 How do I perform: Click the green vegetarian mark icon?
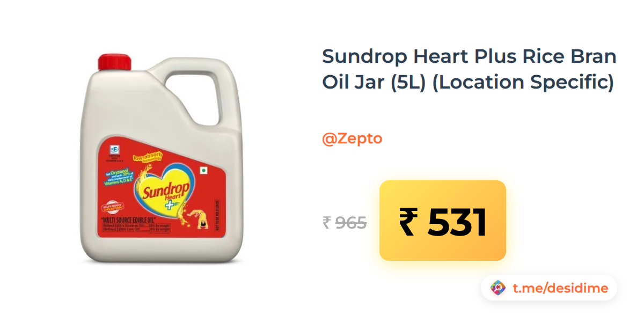[203, 172]
